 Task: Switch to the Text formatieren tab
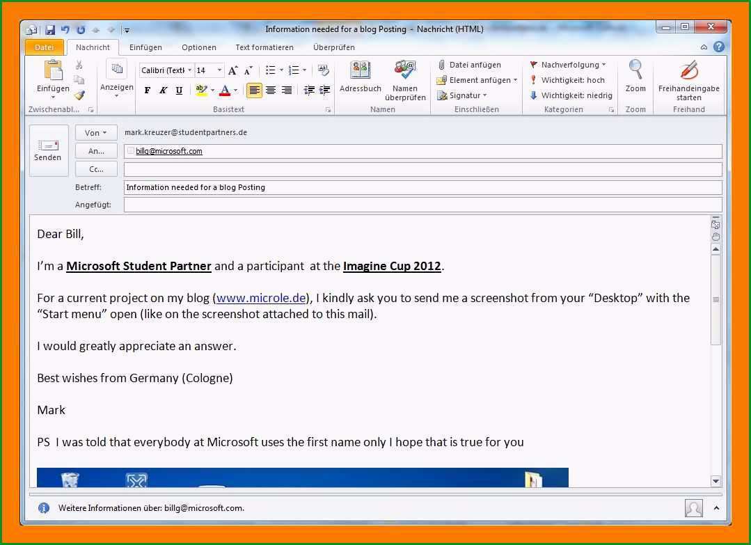coord(264,47)
